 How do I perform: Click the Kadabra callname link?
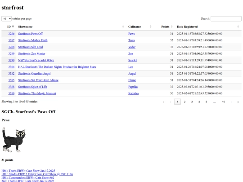[x=134, y=93]
